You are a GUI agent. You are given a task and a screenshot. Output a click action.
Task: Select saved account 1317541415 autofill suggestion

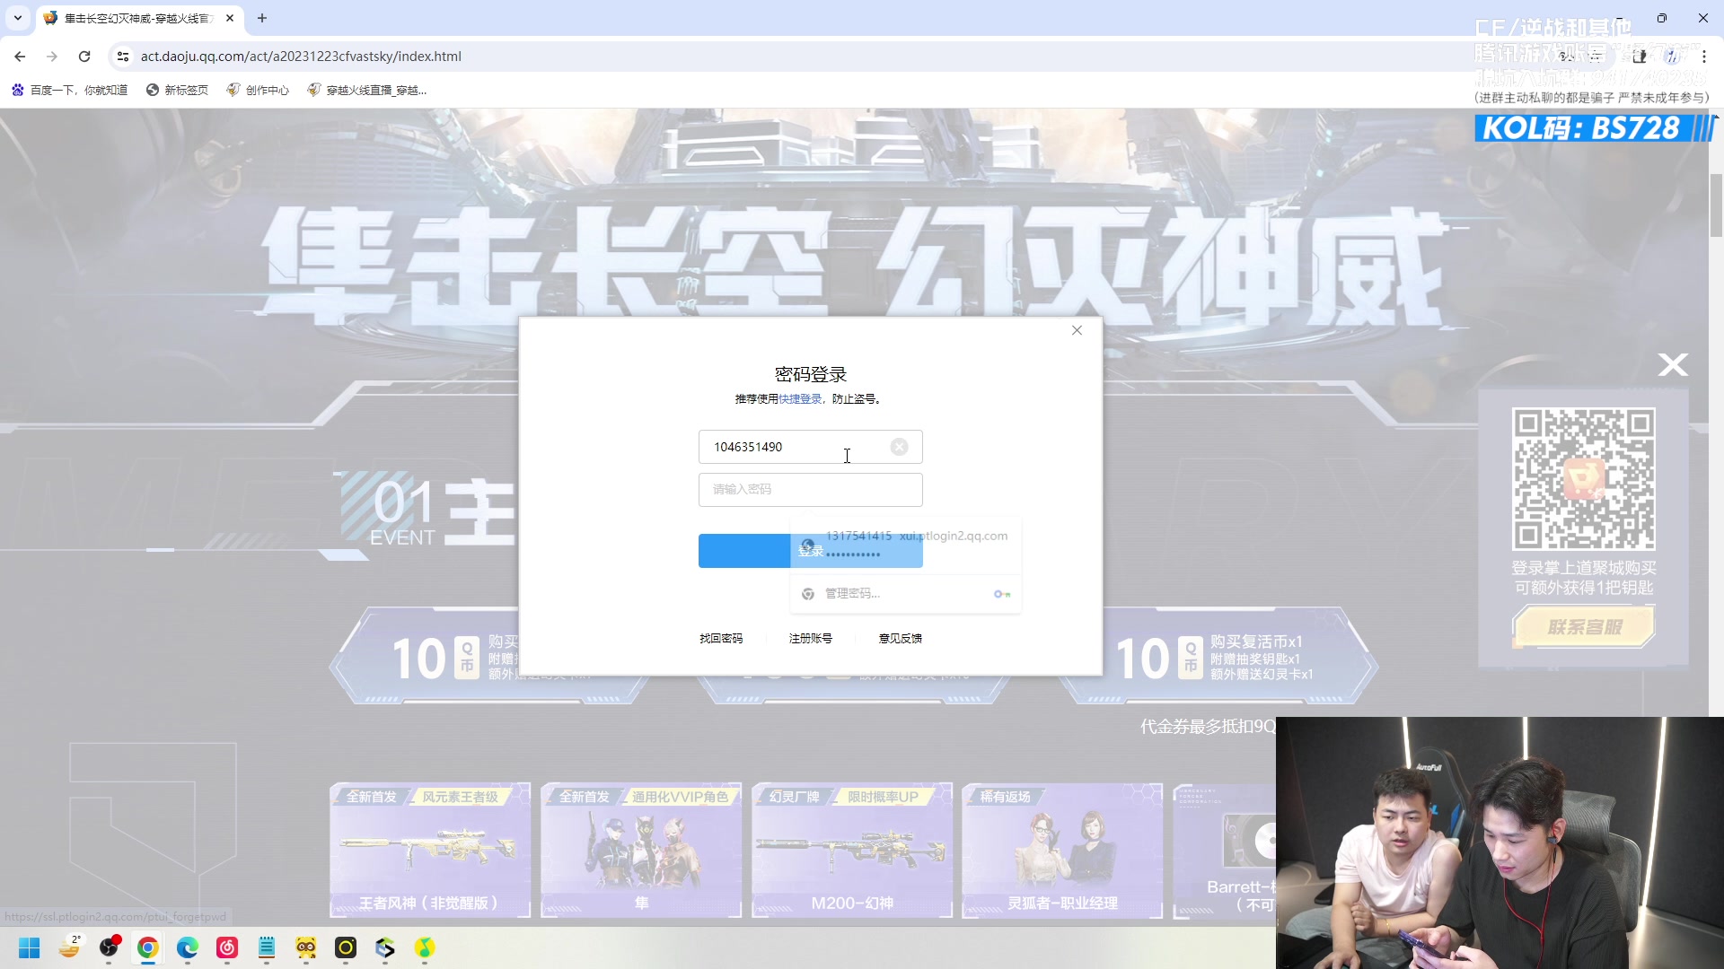pos(905,545)
